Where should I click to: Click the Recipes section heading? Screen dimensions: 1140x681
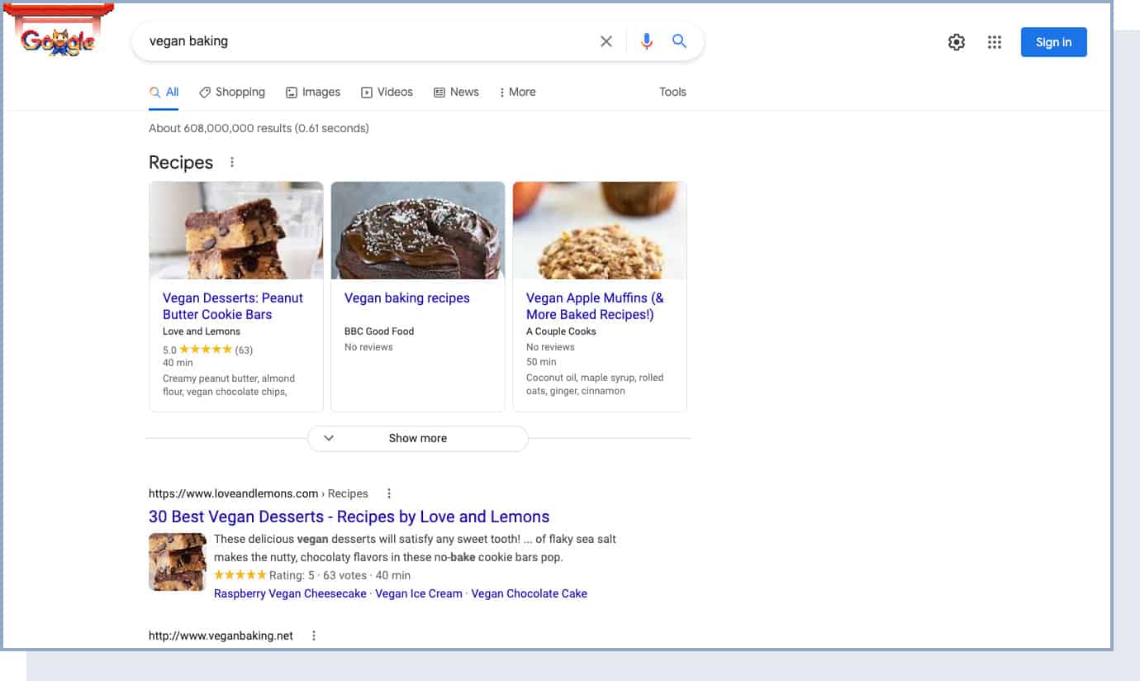point(181,162)
